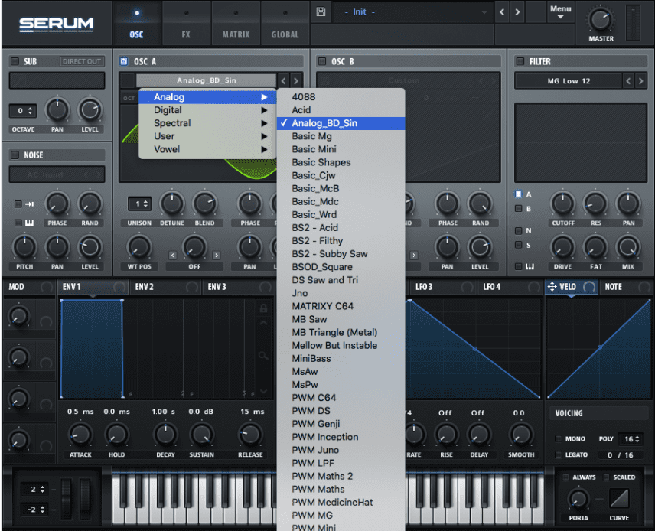Enable porta ALWAYS checkbox
Image resolution: width=655 pixels, height=531 pixels.
click(x=565, y=477)
